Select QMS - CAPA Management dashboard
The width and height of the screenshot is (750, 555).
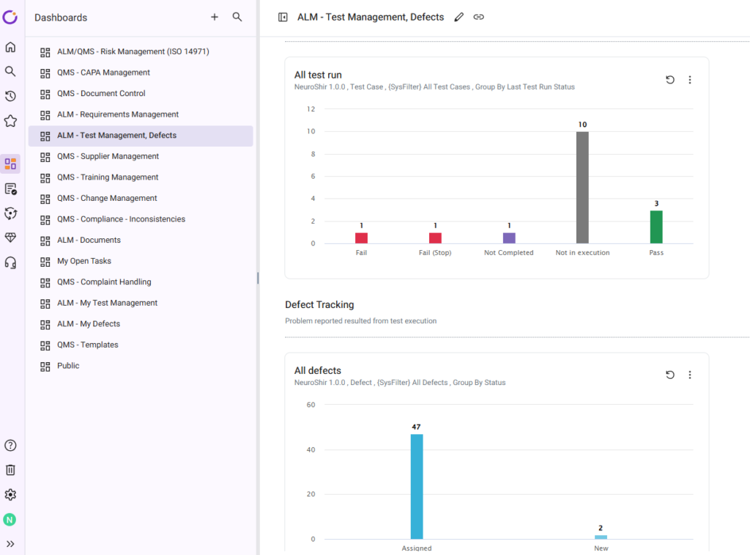[x=103, y=73]
